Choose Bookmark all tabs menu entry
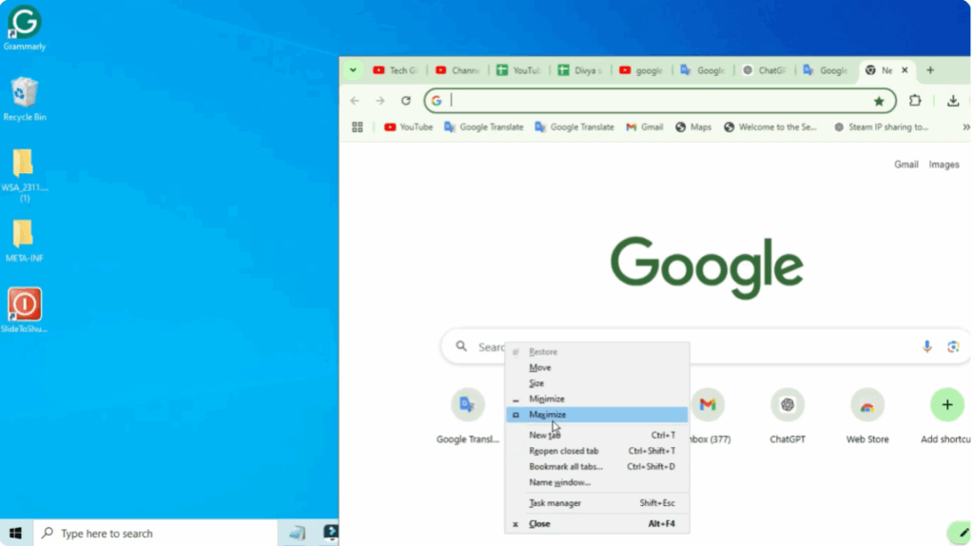The width and height of the screenshot is (974, 546). pyautogui.click(x=596, y=466)
